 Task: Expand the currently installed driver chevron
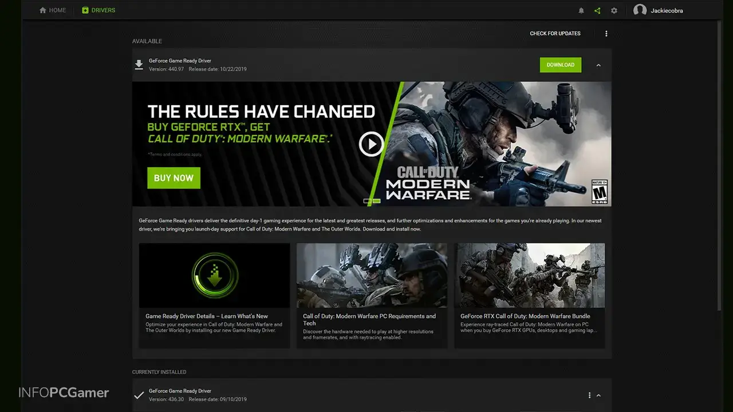coord(598,395)
